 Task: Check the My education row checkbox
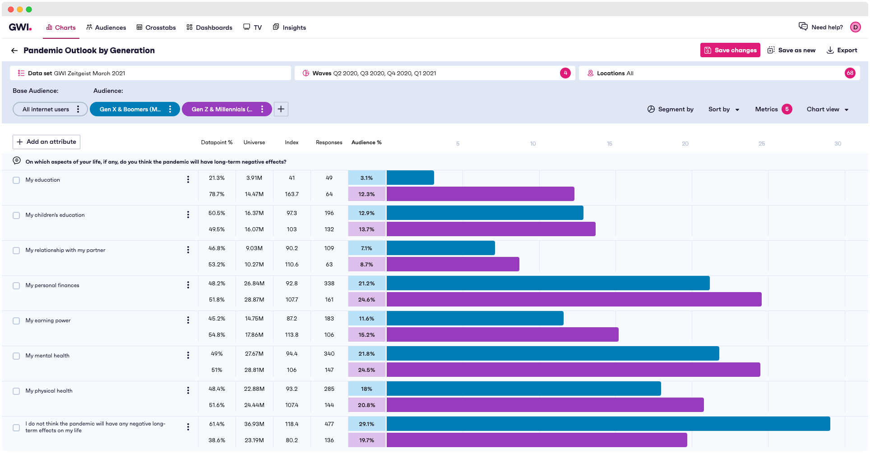[16, 180]
